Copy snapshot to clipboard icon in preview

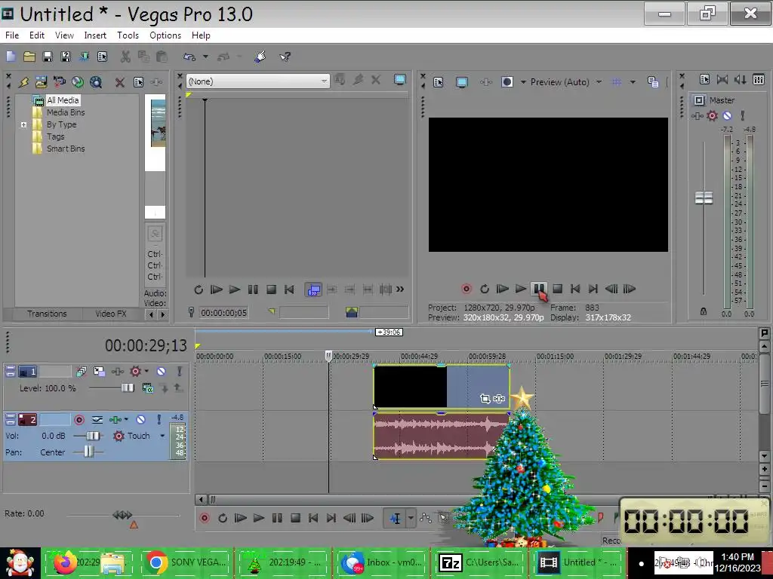653,81
